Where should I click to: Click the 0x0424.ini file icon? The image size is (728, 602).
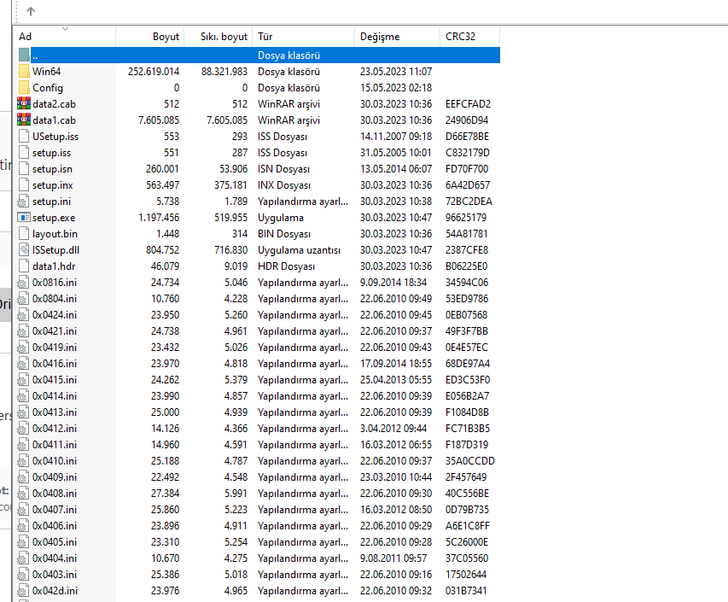coord(23,315)
